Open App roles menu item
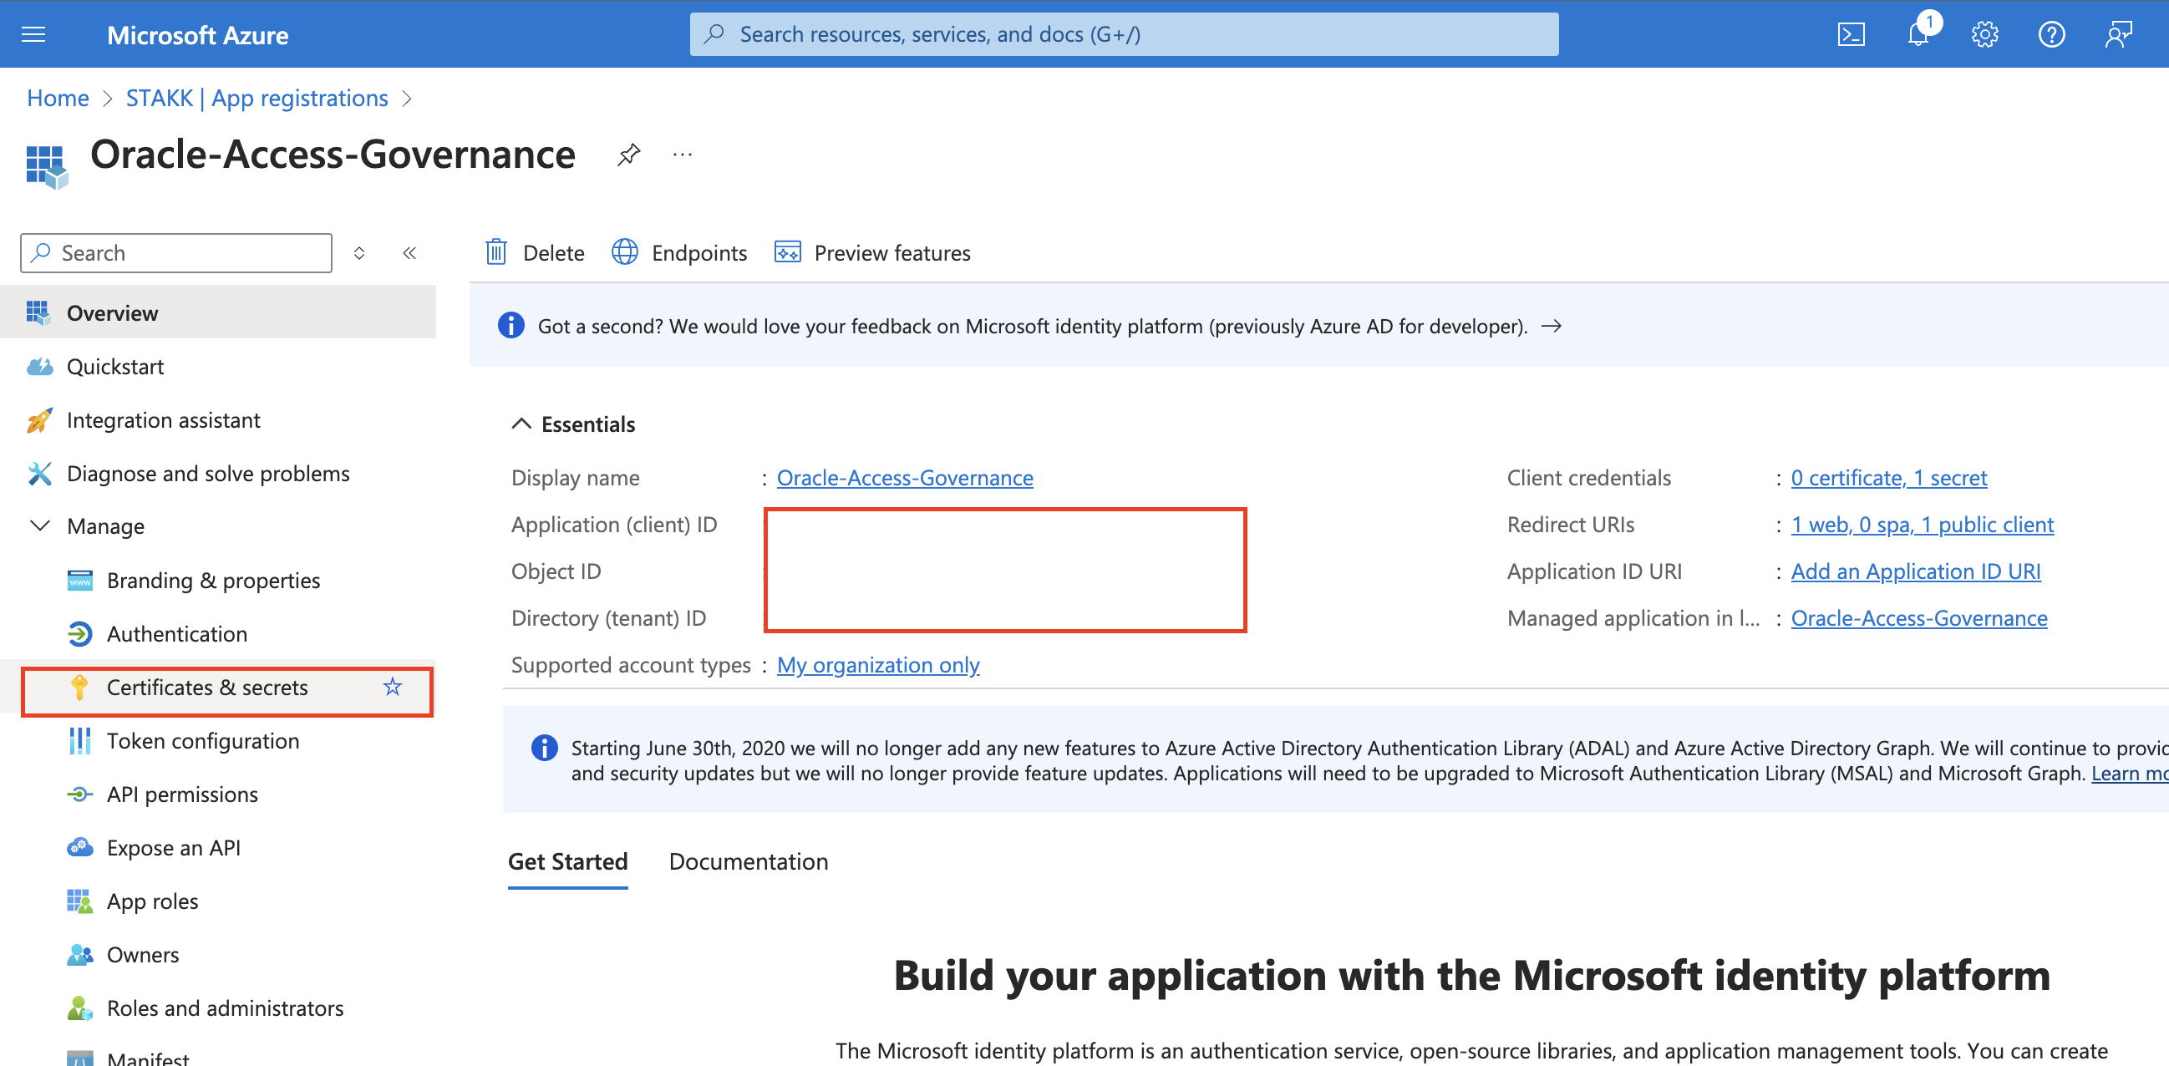Image resolution: width=2169 pixels, height=1066 pixels. pyautogui.click(x=218, y=901)
